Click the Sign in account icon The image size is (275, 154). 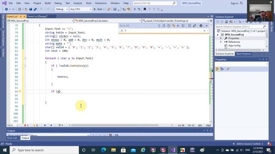[x=241, y=3]
